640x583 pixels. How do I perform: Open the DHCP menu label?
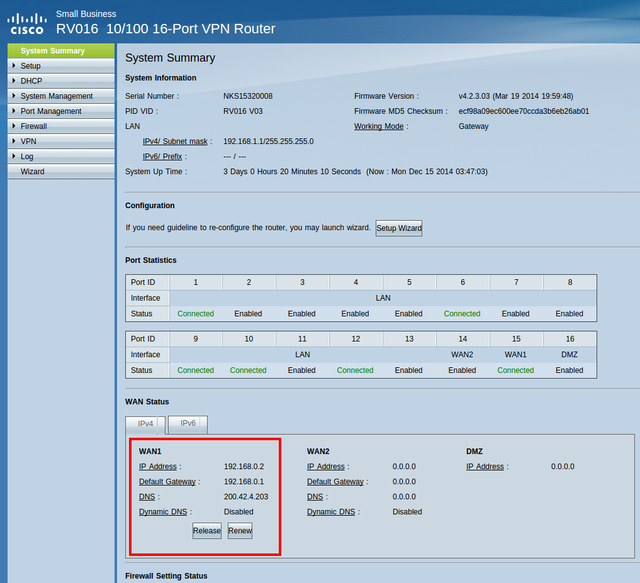[31, 81]
